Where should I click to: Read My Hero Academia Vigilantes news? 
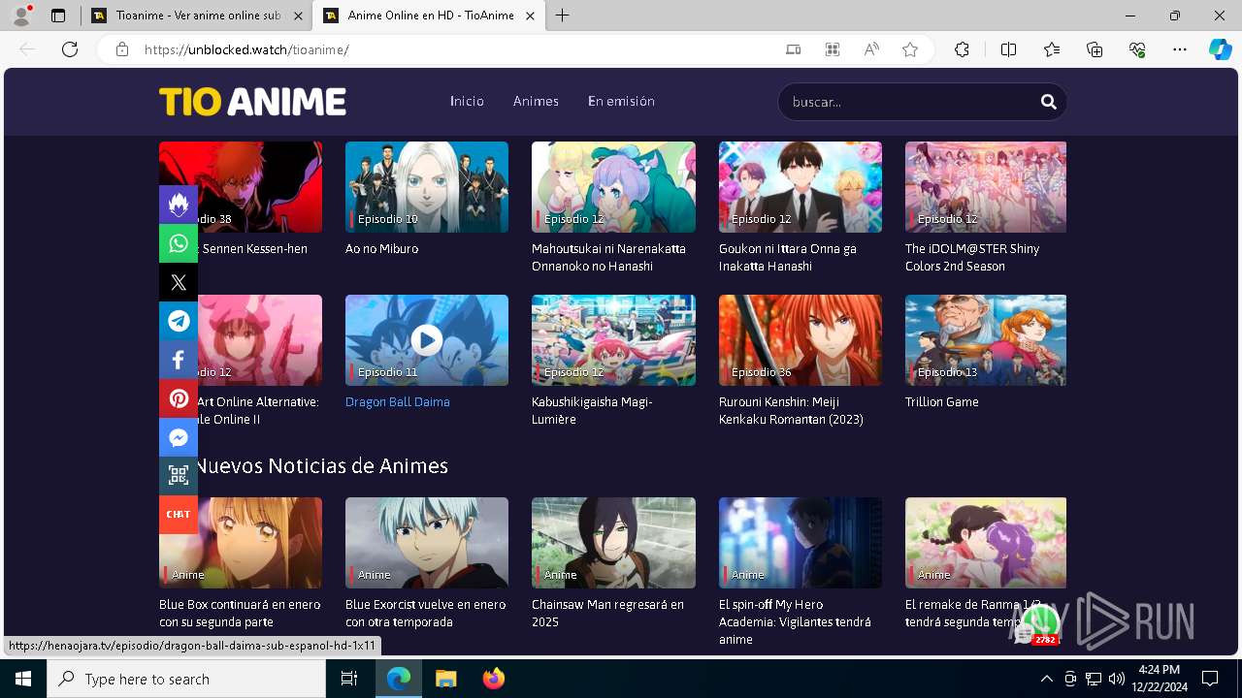point(795,622)
